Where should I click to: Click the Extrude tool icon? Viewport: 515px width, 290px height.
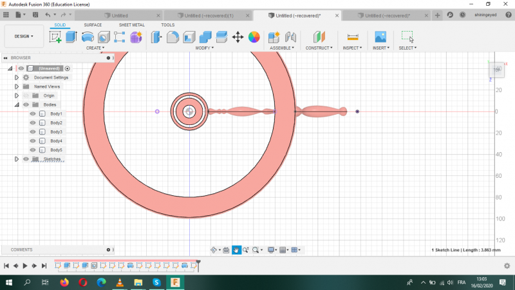72,37
